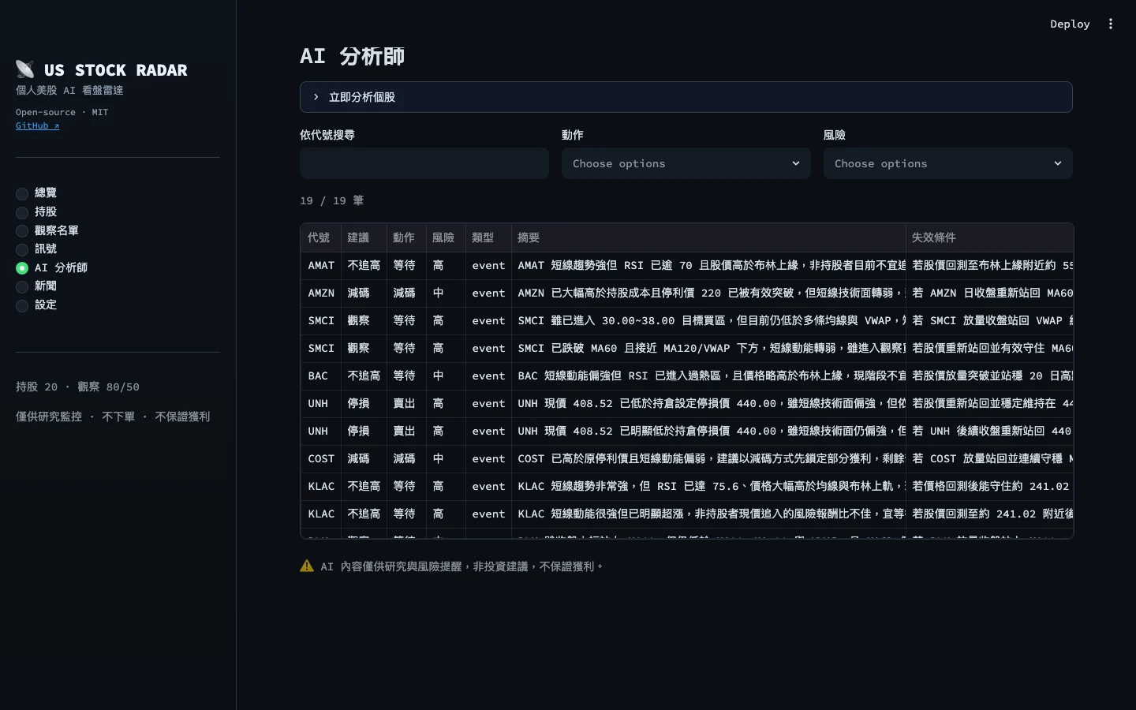Image resolution: width=1136 pixels, height=710 pixels.
Task: Select the AMAT ticker cell
Action: tap(320, 265)
